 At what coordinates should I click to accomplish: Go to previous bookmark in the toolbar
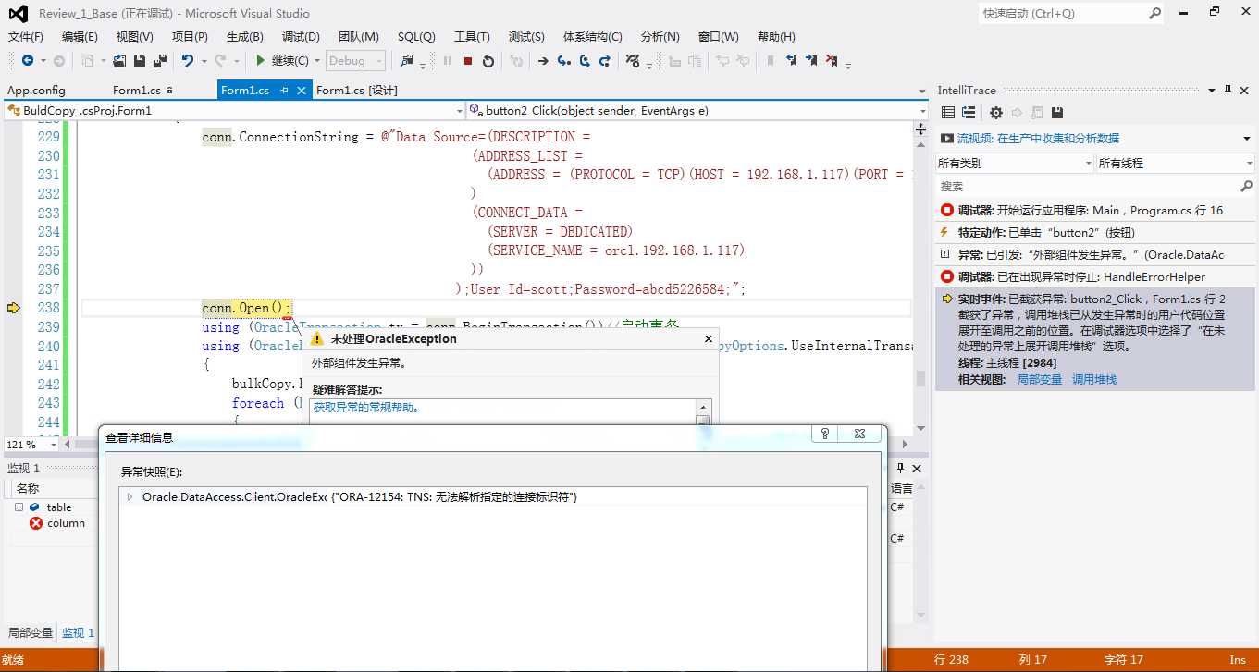click(x=792, y=61)
